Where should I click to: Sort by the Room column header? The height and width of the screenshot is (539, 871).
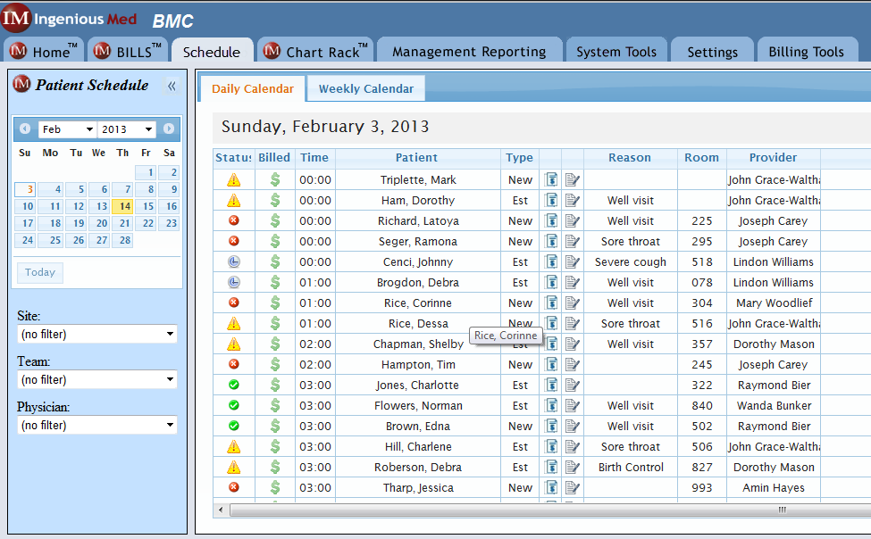(701, 158)
